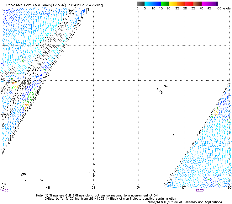232x204 pixels.
Task: Click the '-10' latitude axis label
Action: tap(3, 184)
